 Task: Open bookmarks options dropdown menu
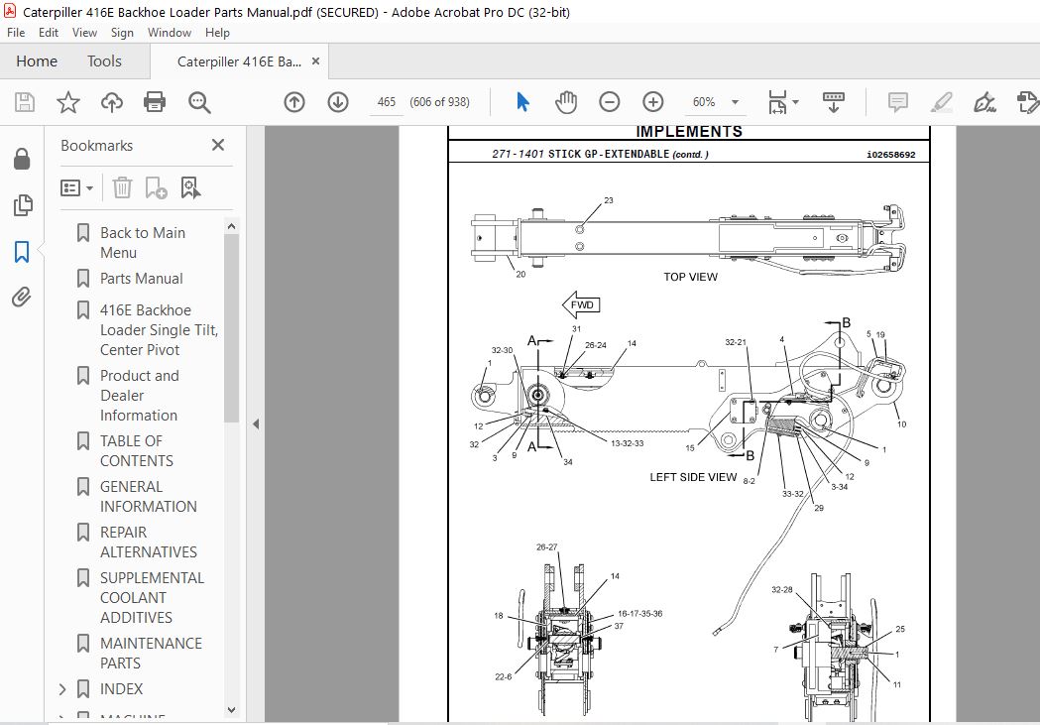[x=76, y=187]
